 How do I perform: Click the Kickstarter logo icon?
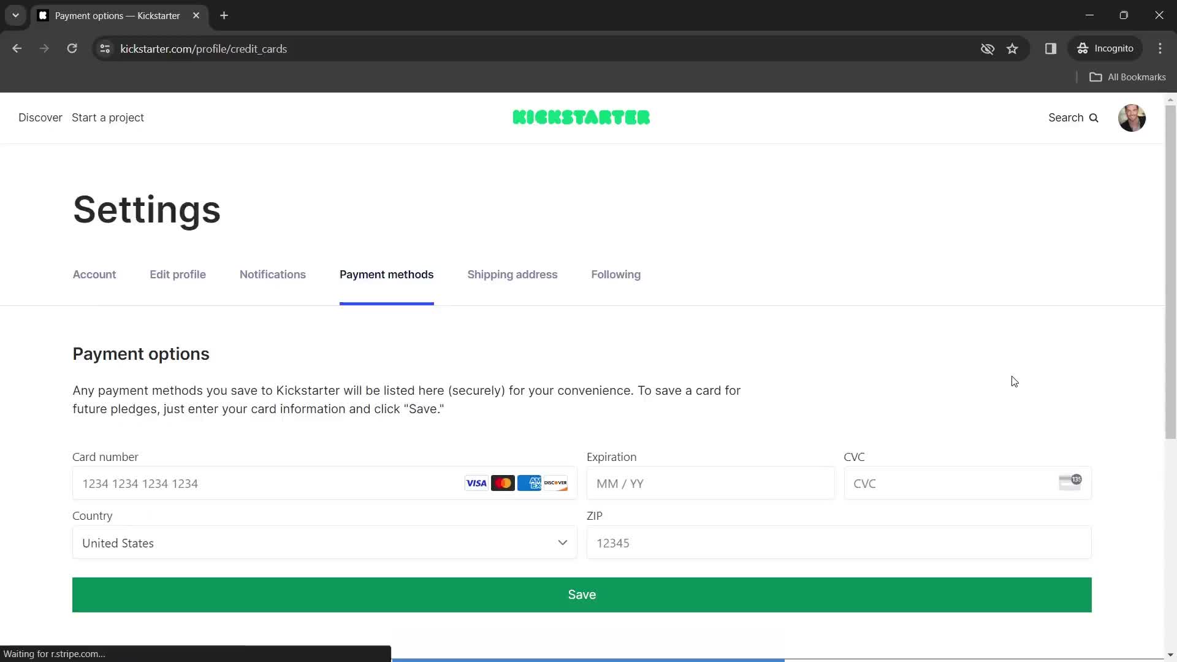[x=581, y=117]
